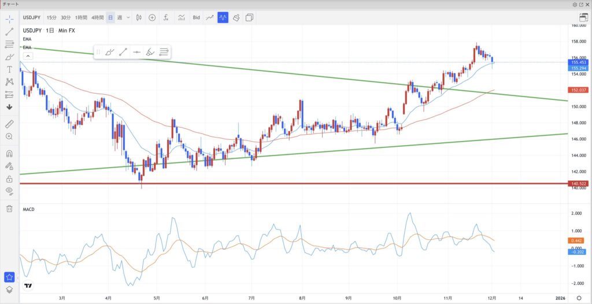Pick the text annotation tool

(10, 69)
